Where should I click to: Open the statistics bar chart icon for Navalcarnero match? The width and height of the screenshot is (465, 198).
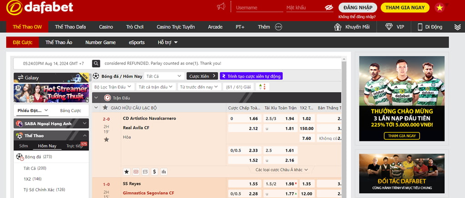[163, 172]
